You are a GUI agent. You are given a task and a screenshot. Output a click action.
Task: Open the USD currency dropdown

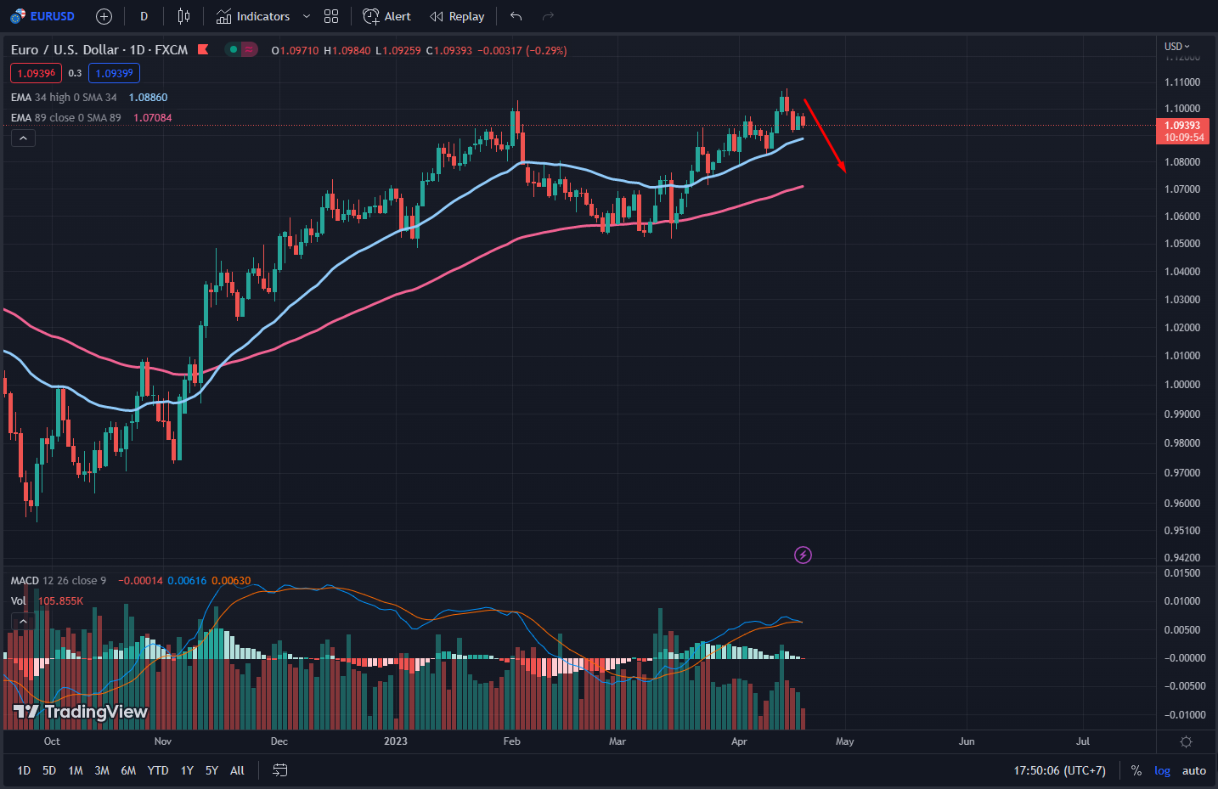coord(1176,46)
